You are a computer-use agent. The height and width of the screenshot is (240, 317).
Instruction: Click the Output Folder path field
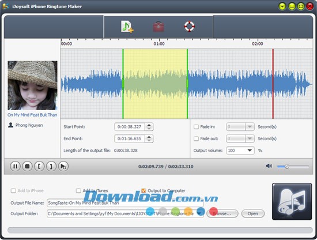click(x=125, y=213)
